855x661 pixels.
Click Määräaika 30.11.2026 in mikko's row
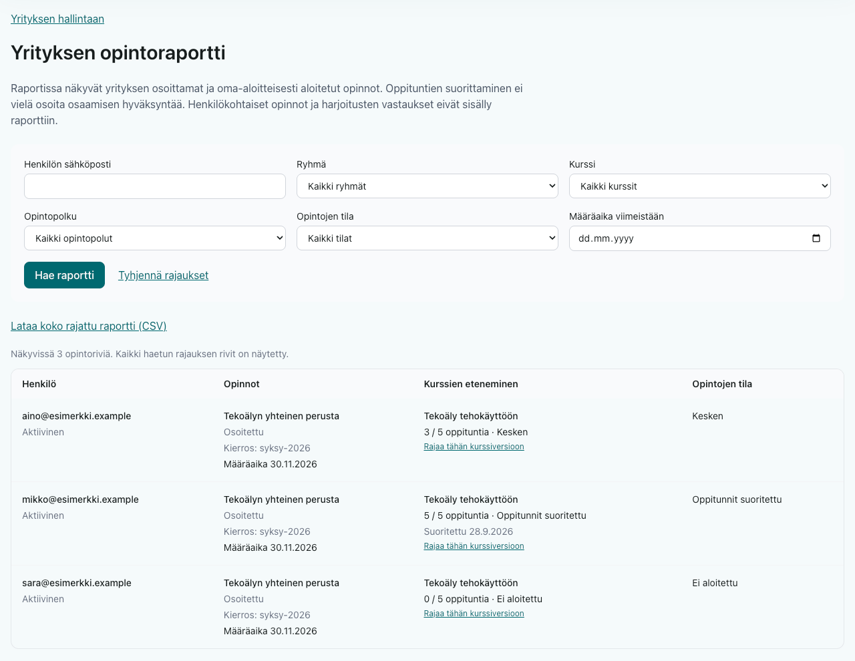click(x=271, y=547)
